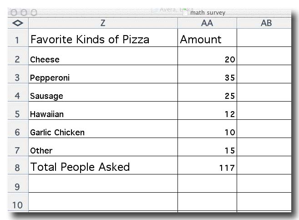
Task: Select the Sausage amount cell showing 25
Action: [x=207, y=92]
